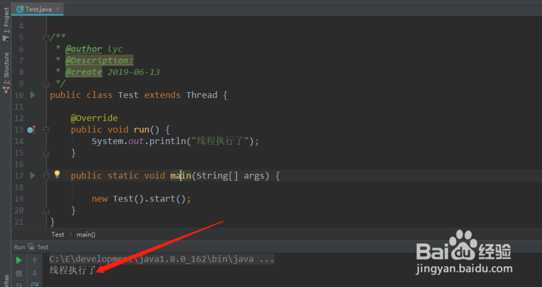Click the fold end marker on line 9
This screenshot has width=542, height=287.
(x=46, y=83)
